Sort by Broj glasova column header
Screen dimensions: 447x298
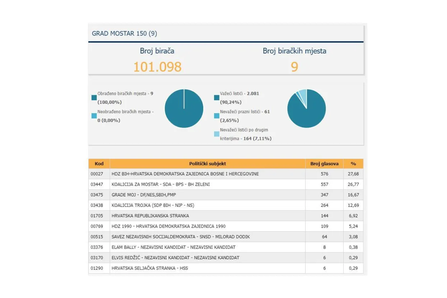point(324,164)
